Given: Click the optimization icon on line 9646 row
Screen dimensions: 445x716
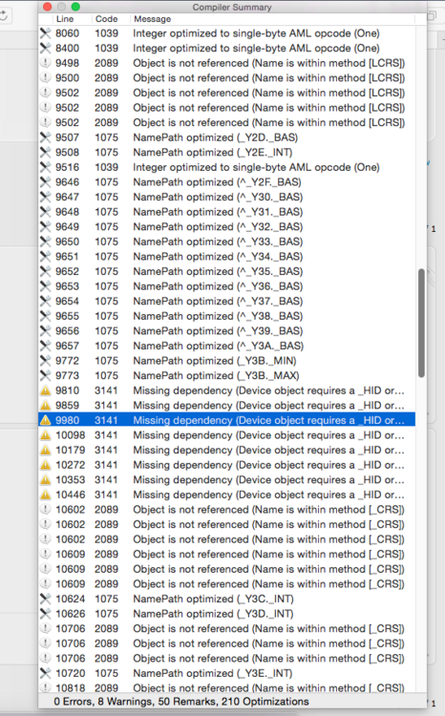Looking at the screenshot, I should pyautogui.click(x=45, y=182).
